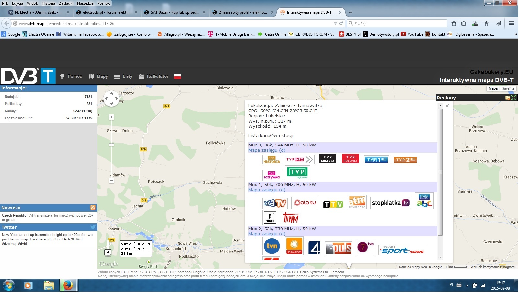The width and height of the screenshot is (520, 293).
Task: Open Mapa zasięgu link under Mux 3
Action: tap(267, 151)
